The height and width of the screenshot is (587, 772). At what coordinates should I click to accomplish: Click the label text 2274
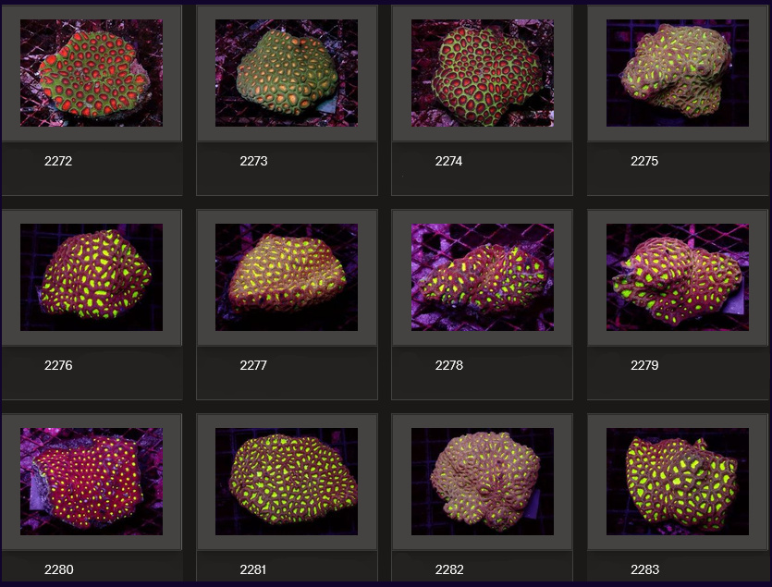coord(448,161)
